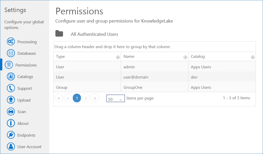Screen dimensions: 263x154
Task: Go to the first page of results
Action: [59, 98]
